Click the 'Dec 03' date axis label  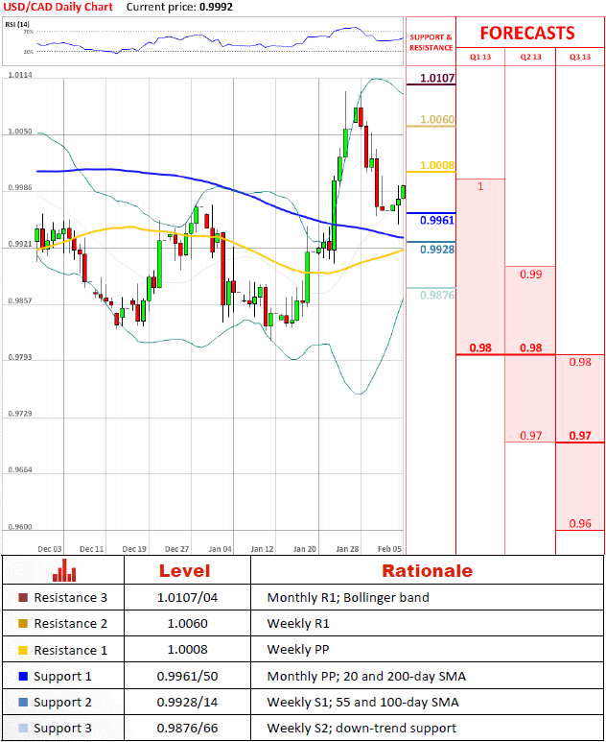(x=50, y=549)
